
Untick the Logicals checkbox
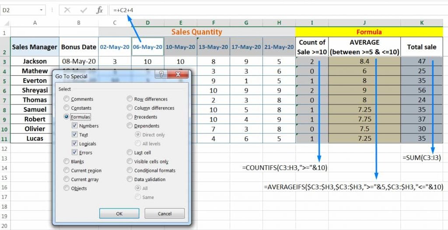(74, 143)
